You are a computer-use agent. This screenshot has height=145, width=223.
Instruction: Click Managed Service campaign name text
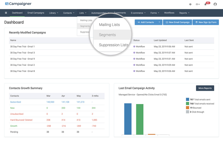point(143,95)
